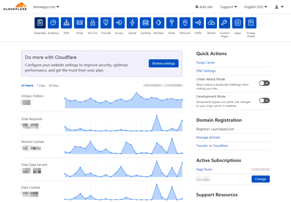Switch chart range to 7 Days

[x=41, y=86]
